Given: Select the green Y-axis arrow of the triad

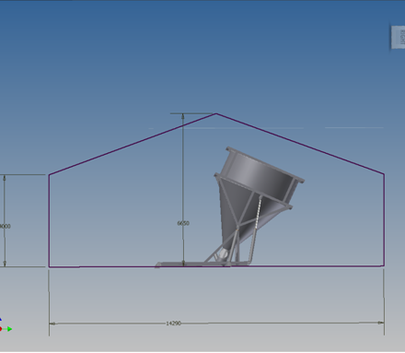Looking at the screenshot, I should coord(9,329).
